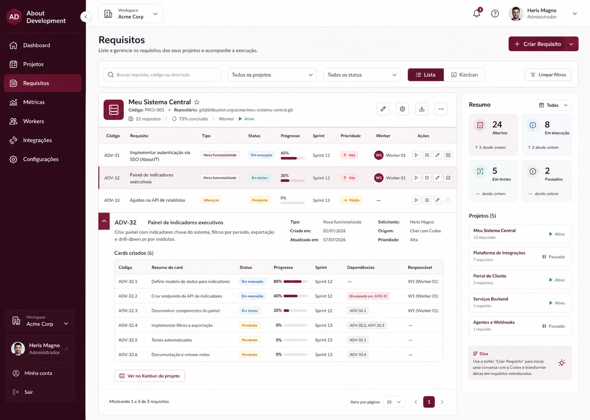The width and height of the screenshot is (590, 420).
Task: Switch to Kanban view
Action: pyautogui.click(x=464, y=75)
